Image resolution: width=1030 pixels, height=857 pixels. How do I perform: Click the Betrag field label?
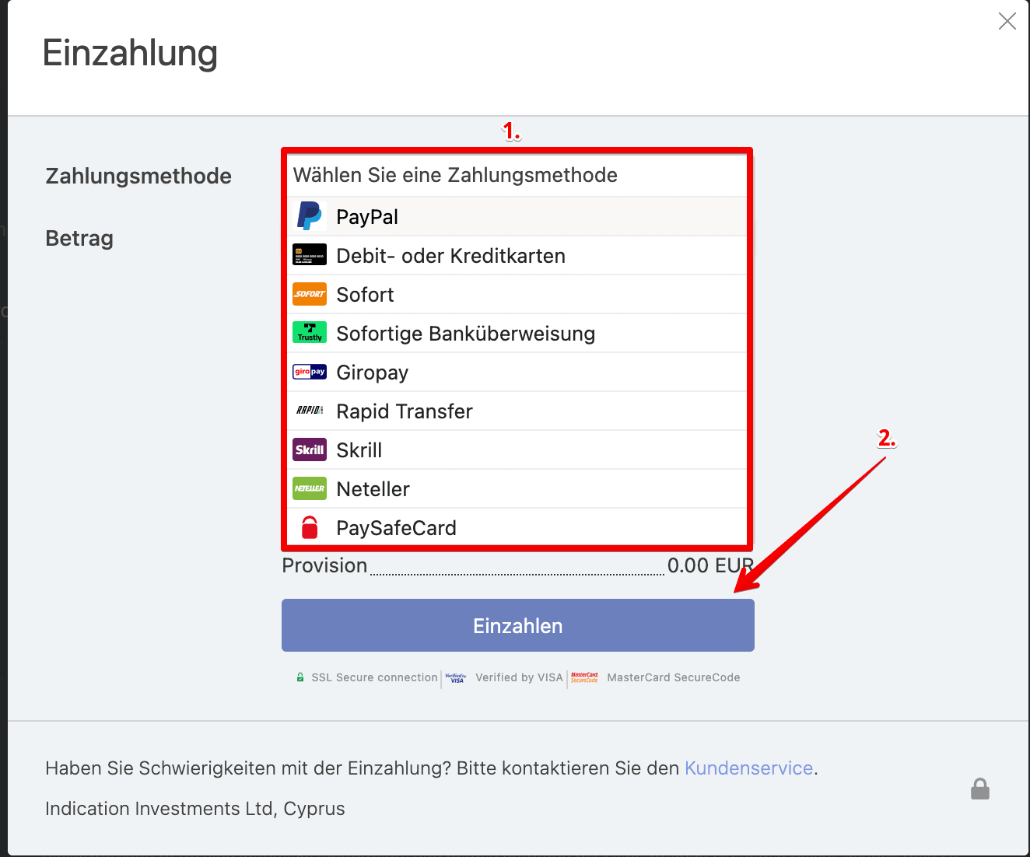pos(79,238)
